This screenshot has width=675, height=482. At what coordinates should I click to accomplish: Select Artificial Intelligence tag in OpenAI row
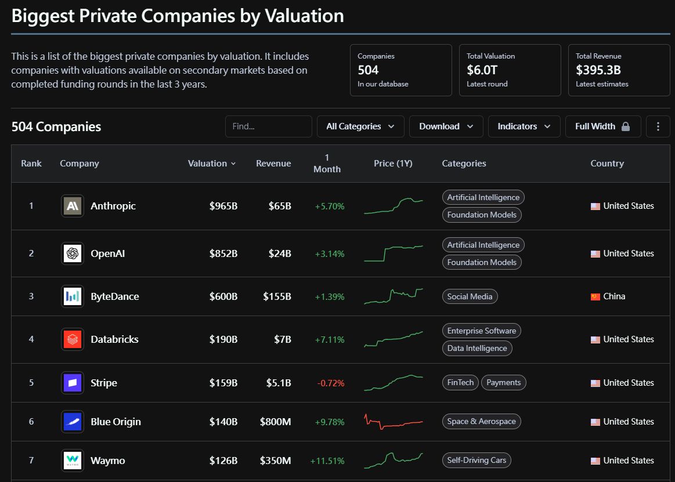tap(483, 245)
